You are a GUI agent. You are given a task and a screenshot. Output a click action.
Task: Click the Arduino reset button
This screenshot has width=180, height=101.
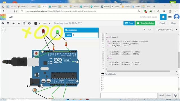tap(36, 53)
